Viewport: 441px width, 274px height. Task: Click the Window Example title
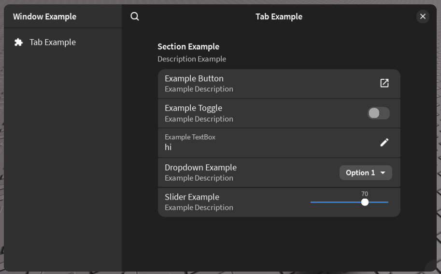pyautogui.click(x=45, y=16)
